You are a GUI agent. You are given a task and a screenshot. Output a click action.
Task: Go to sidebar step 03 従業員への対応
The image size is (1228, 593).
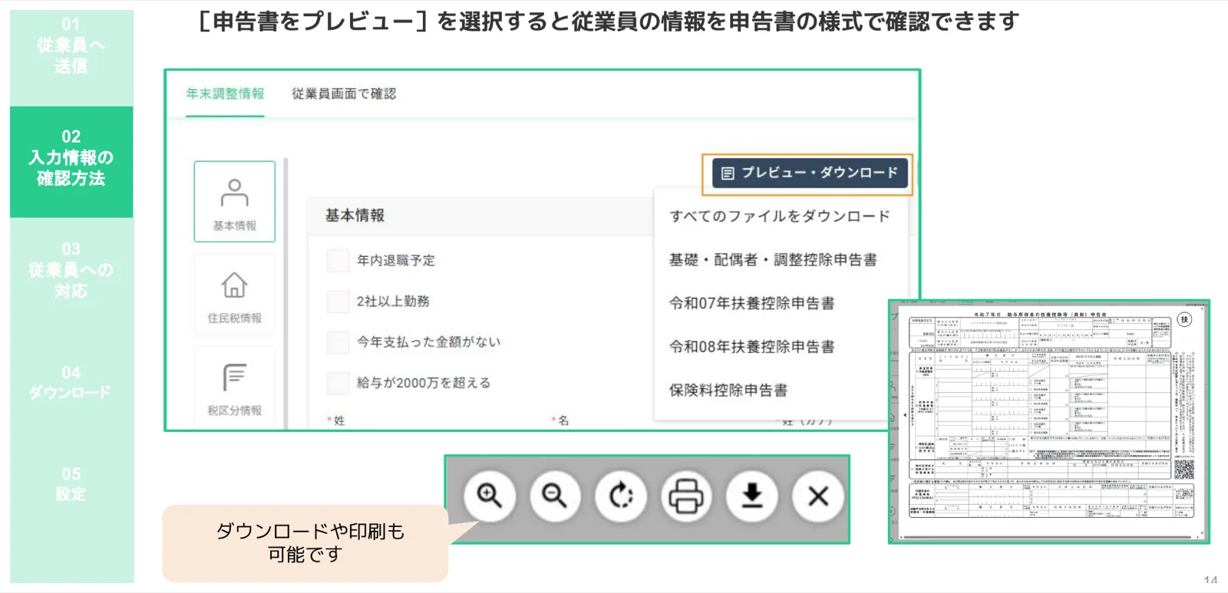[71, 270]
